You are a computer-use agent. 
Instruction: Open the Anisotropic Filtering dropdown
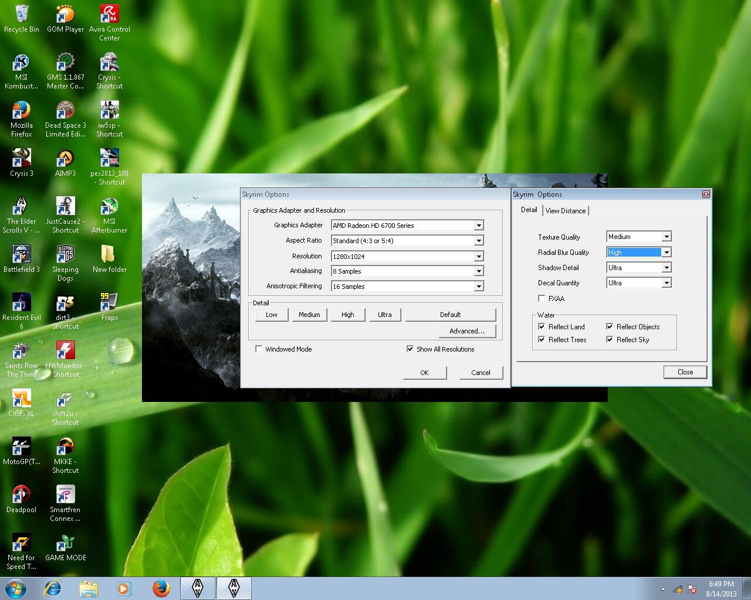(479, 287)
